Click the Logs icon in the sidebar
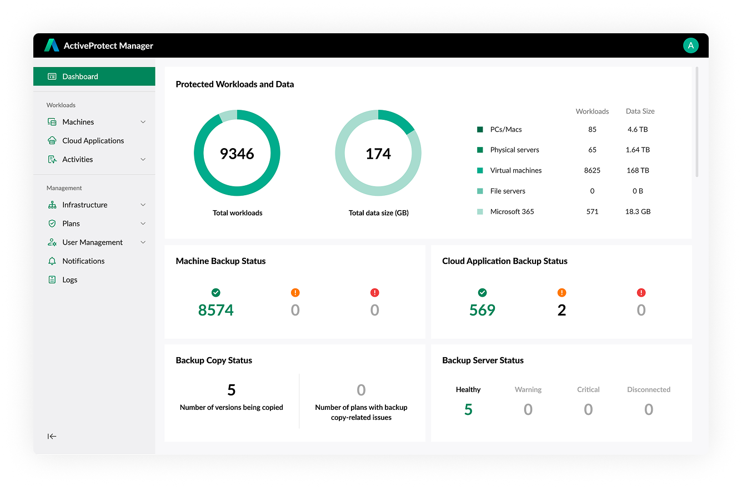 pos(52,279)
